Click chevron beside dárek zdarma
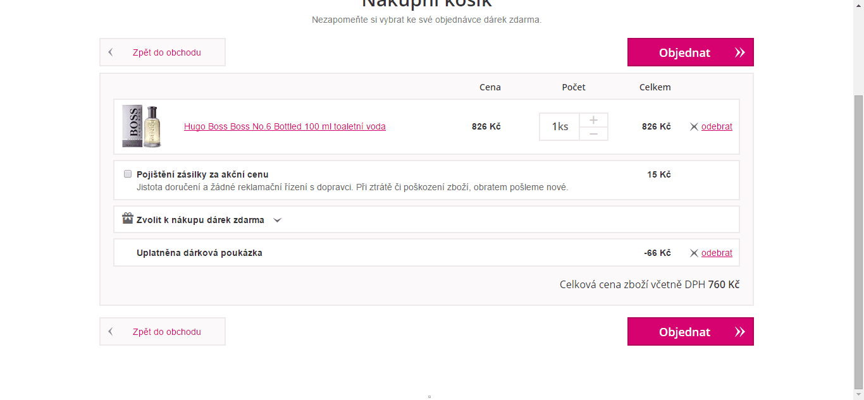The height and width of the screenshot is (400, 864). (x=277, y=221)
